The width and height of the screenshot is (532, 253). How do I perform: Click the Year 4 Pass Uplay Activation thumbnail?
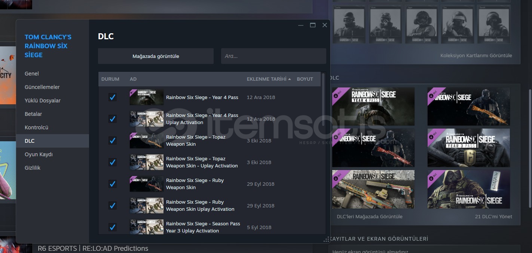click(147, 119)
